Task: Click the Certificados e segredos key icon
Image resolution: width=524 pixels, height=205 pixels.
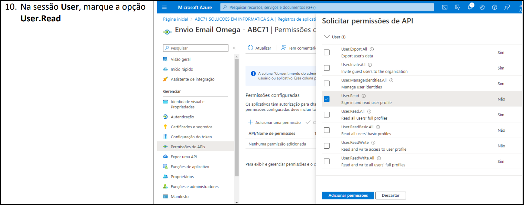Action: (165, 127)
